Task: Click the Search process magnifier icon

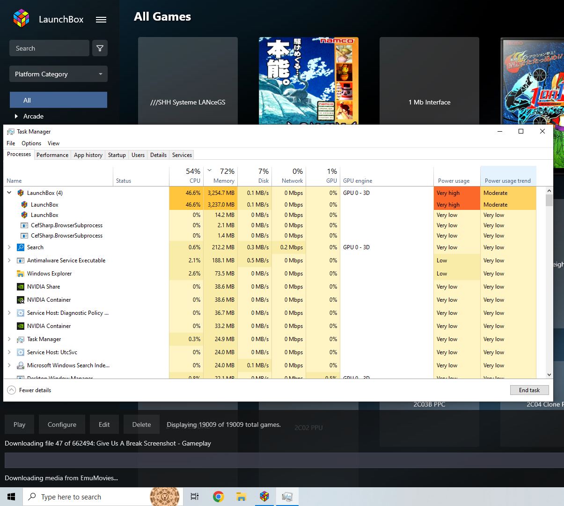Action: [21, 247]
